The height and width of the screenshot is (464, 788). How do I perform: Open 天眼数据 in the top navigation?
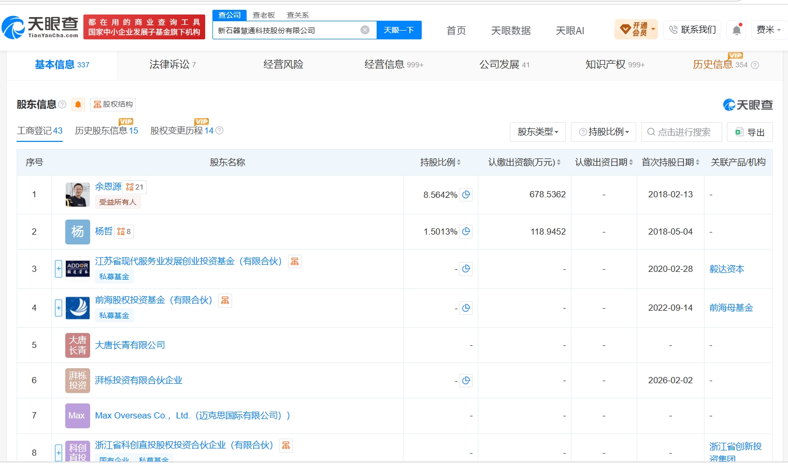pos(511,31)
